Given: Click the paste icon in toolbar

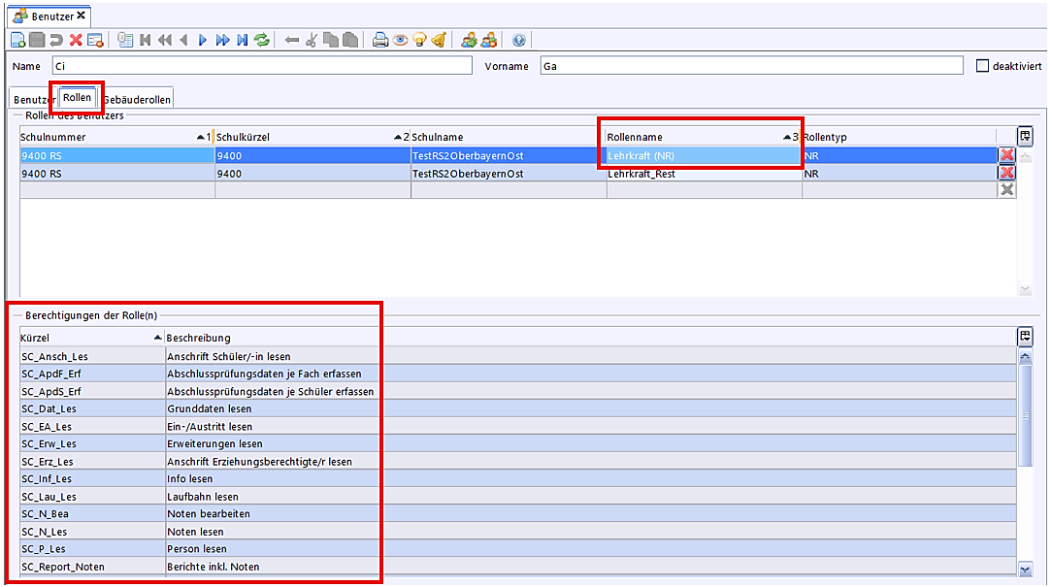Looking at the screenshot, I should pyautogui.click(x=350, y=40).
